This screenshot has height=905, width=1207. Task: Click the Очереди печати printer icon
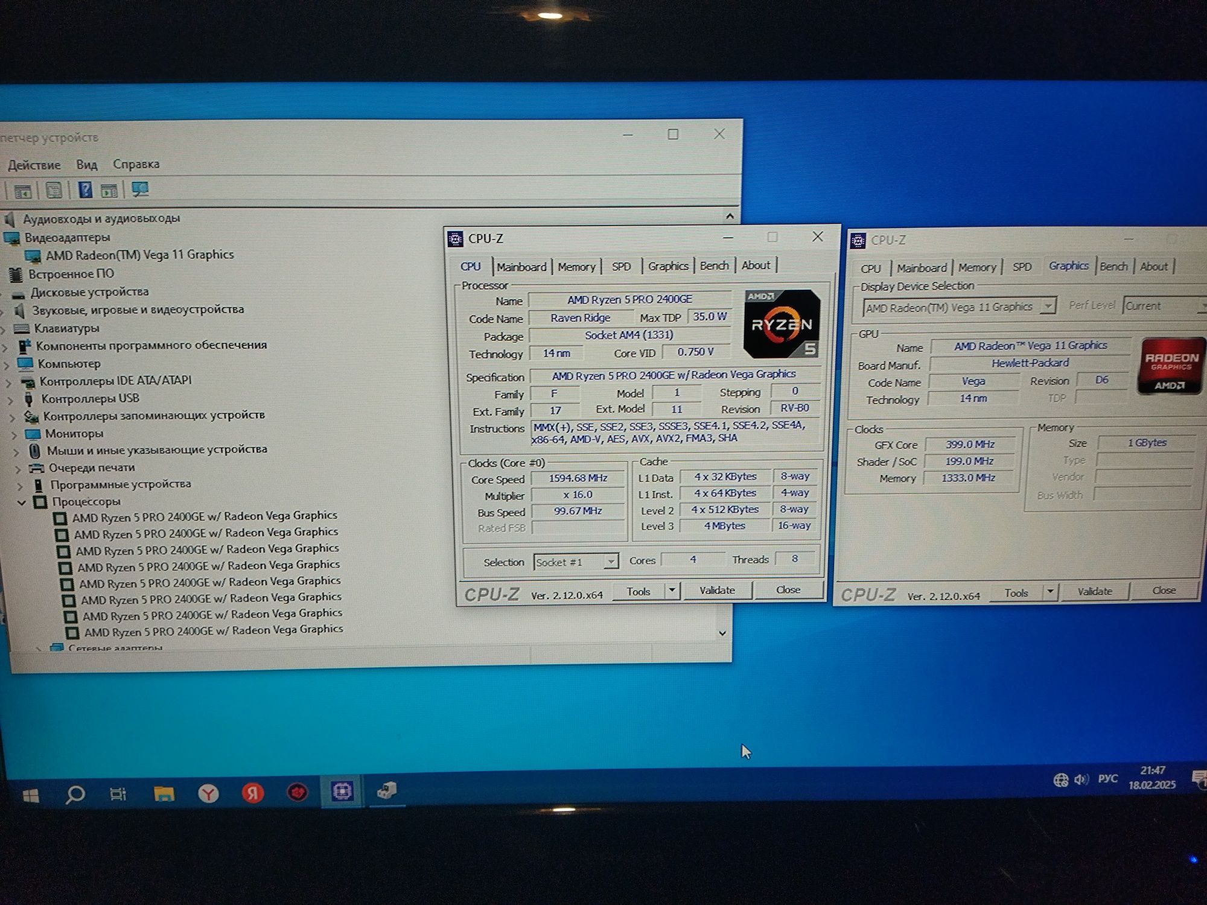click(x=36, y=468)
